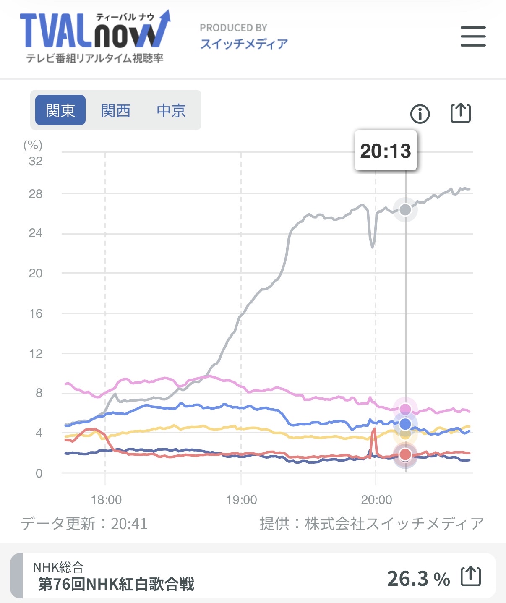Screen dimensions: 506x603
Task: Click the share icon beside 26.3%
Action: coord(471,577)
